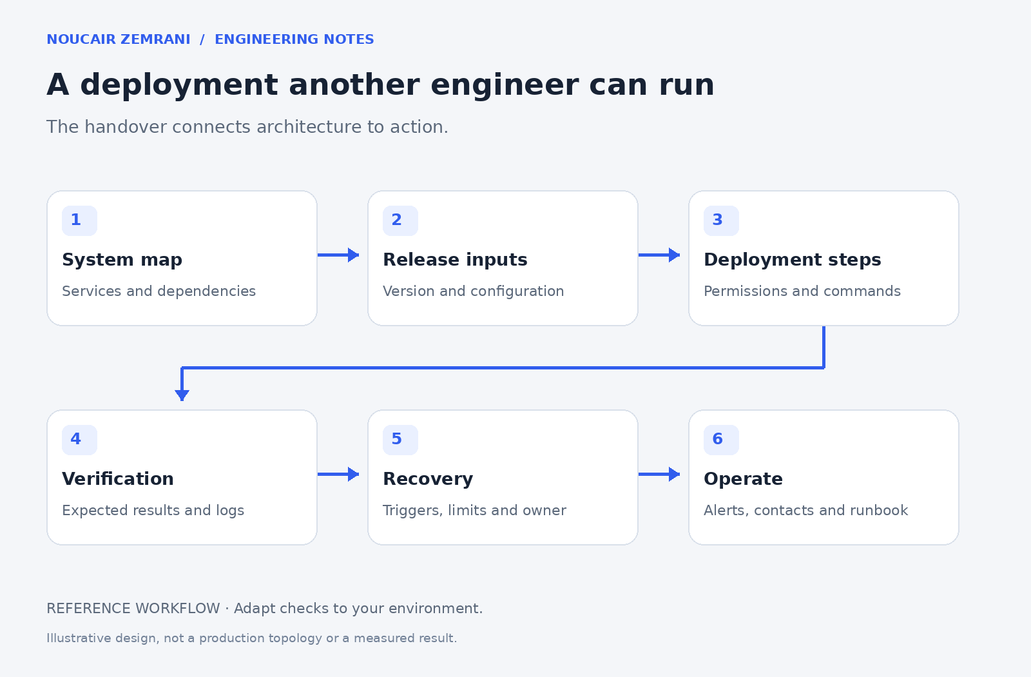The width and height of the screenshot is (1031, 677).
Task: Click 'Alerts, contacts and runbook' text
Action: [x=805, y=511]
